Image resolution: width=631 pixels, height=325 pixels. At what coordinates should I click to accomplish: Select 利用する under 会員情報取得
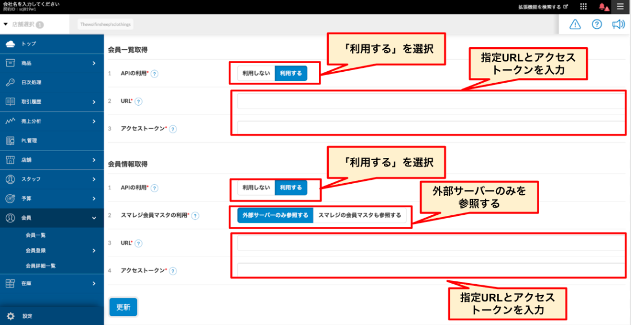(x=291, y=188)
